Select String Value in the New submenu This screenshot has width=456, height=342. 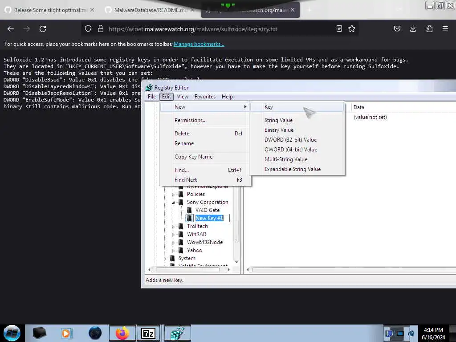tap(297, 120)
